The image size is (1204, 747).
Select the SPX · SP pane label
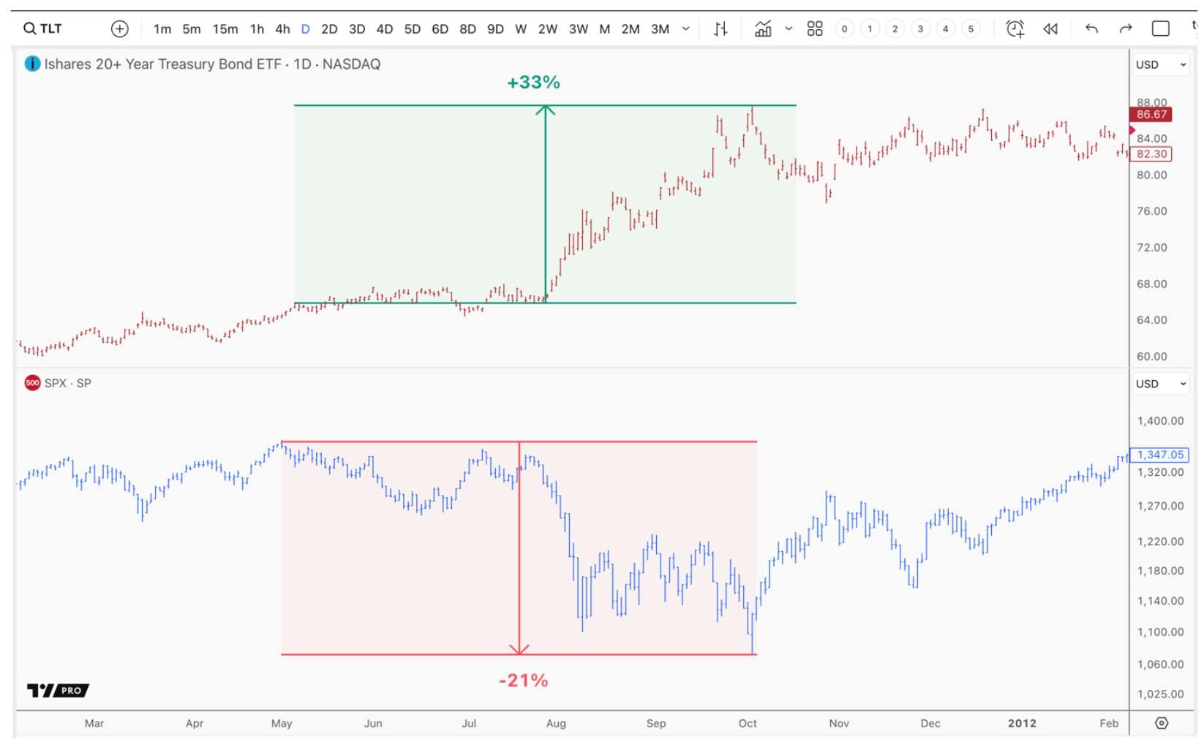pyautogui.click(x=67, y=383)
